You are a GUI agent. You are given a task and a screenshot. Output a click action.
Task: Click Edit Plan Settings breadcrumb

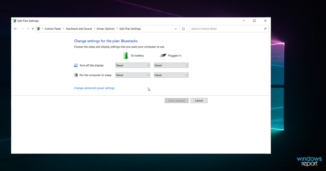click(x=130, y=29)
